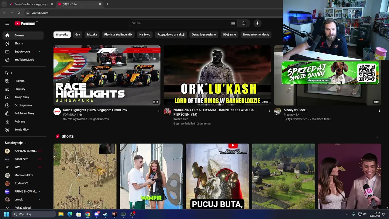Open the Windows Start menu

[x=6, y=214]
